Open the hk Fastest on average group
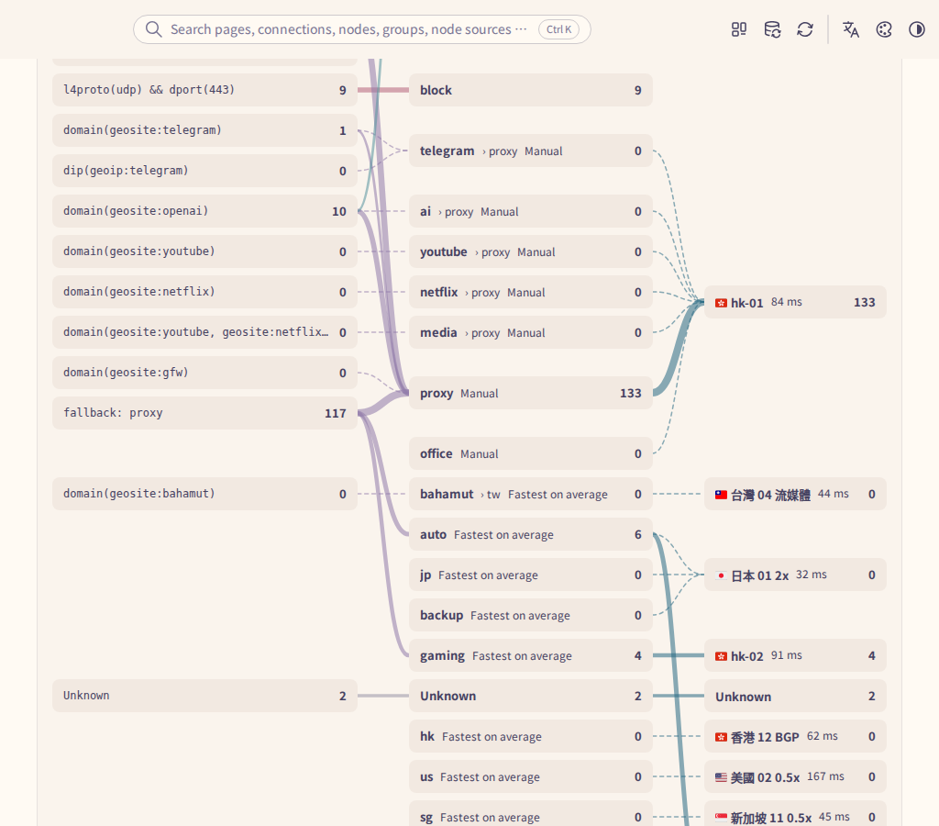This screenshot has height=826, width=939. coord(531,736)
